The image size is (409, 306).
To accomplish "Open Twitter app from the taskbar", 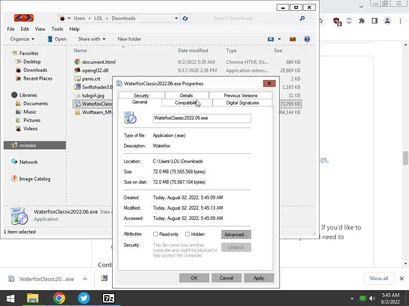I will tap(84, 298).
